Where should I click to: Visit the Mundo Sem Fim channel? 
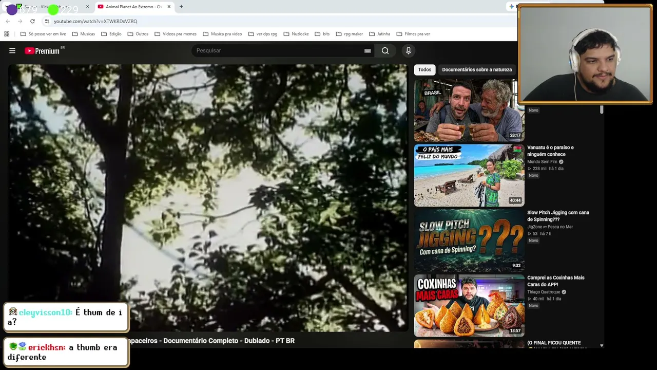click(x=542, y=162)
